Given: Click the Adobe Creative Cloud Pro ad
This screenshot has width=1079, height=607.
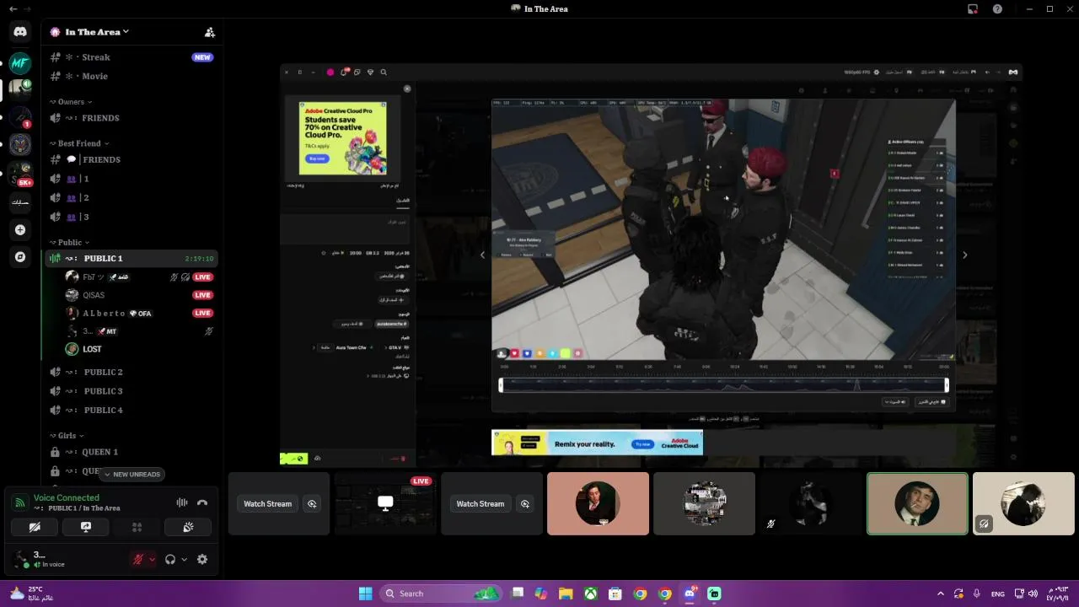Looking at the screenshot, I should (x=342, y=138).
